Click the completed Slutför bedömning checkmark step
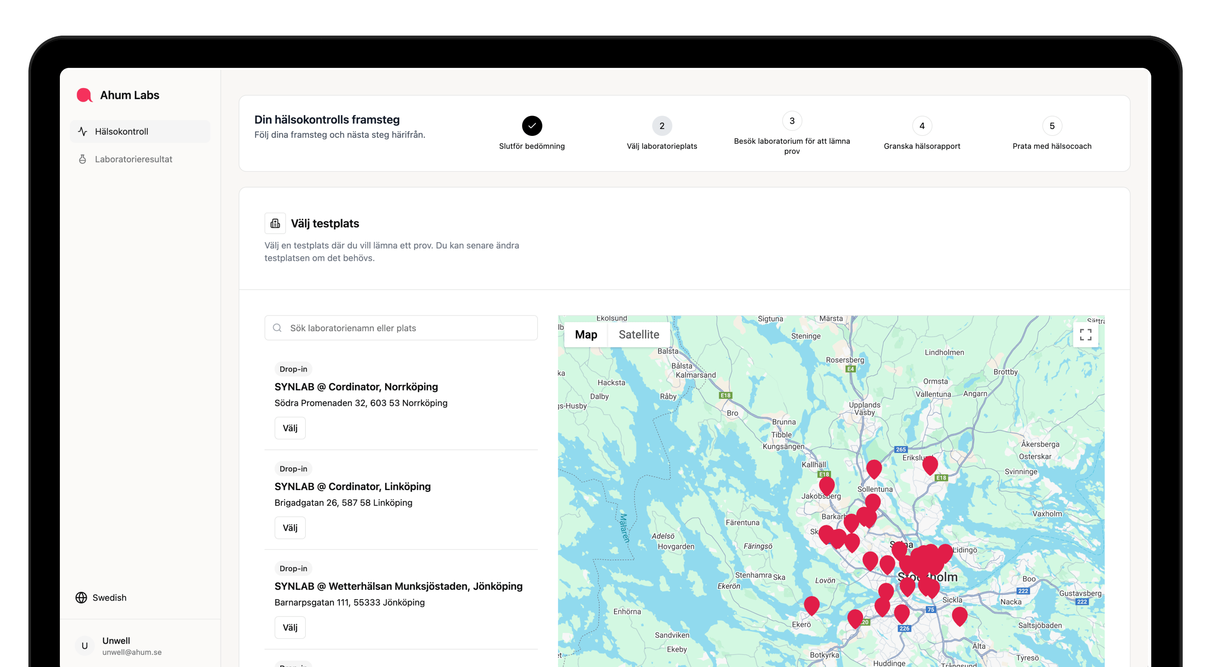Screen dimensions: 1215x667 pyautogui.click(x=532, y=126)
